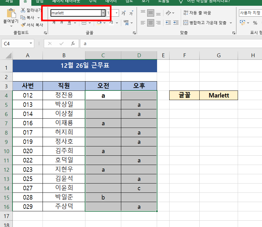
Task: Toggle underline formatting
Action: coord(69,23)
